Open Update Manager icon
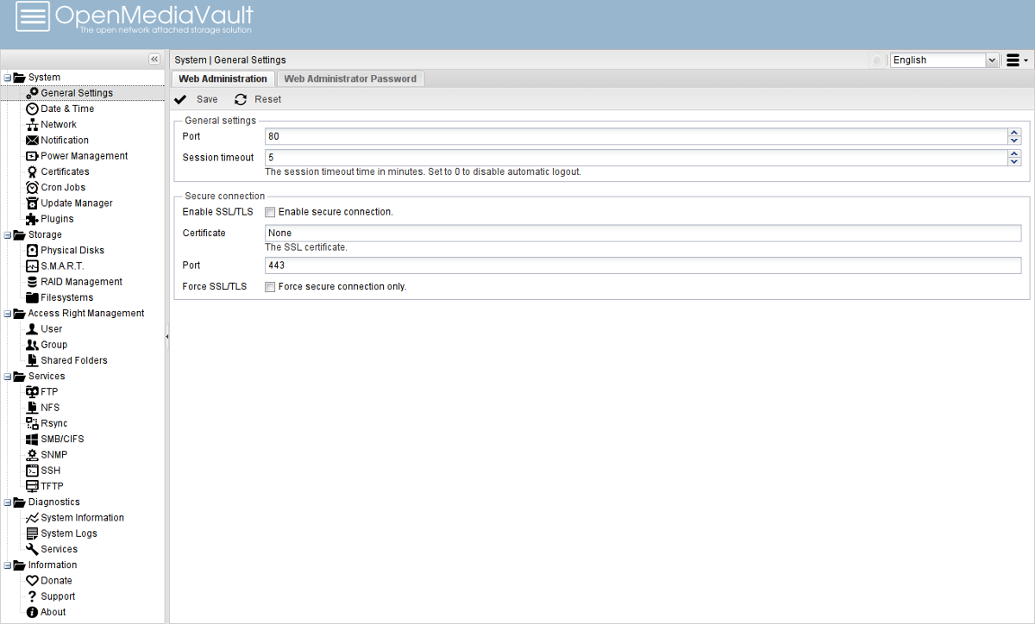The width and height of the screenshot is (1035, 624). [x=33, y=203]
